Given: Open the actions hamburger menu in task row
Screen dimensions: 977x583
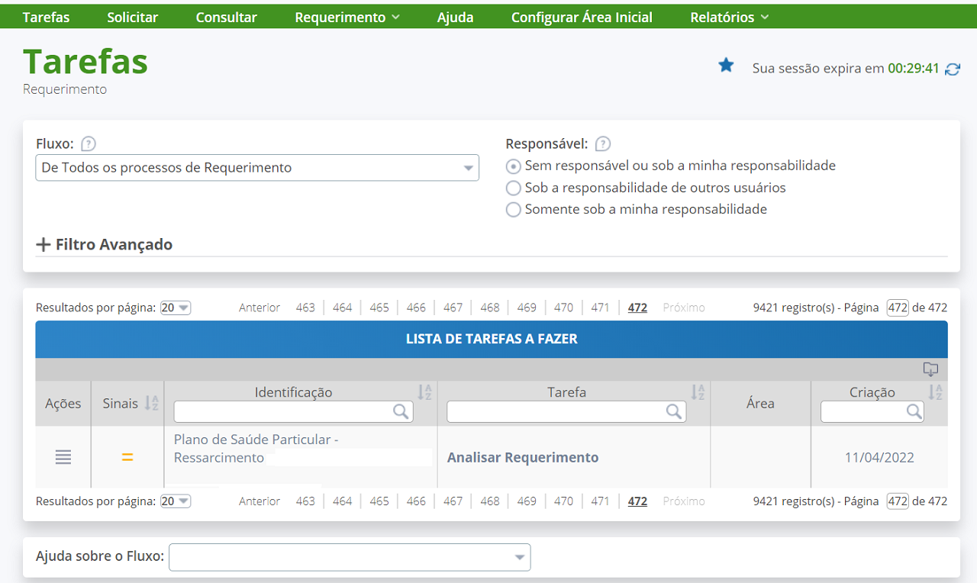Looking at the screenshot, I should tap(63, 458).
